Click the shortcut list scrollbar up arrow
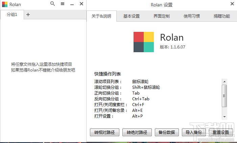Screen dimensions: 237x143 224,82
